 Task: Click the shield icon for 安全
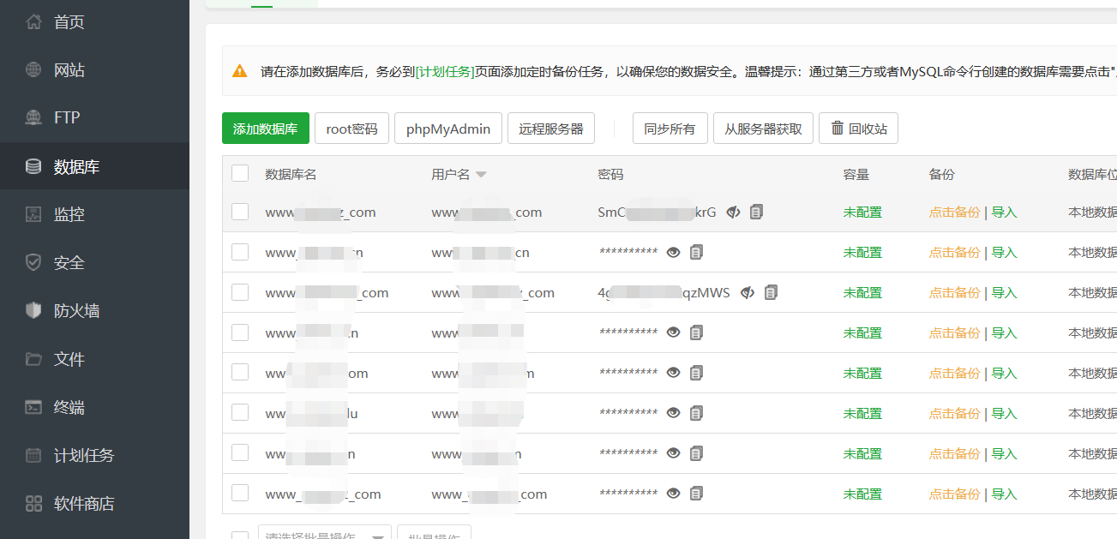pyautogui.click(x=33, y=263)
